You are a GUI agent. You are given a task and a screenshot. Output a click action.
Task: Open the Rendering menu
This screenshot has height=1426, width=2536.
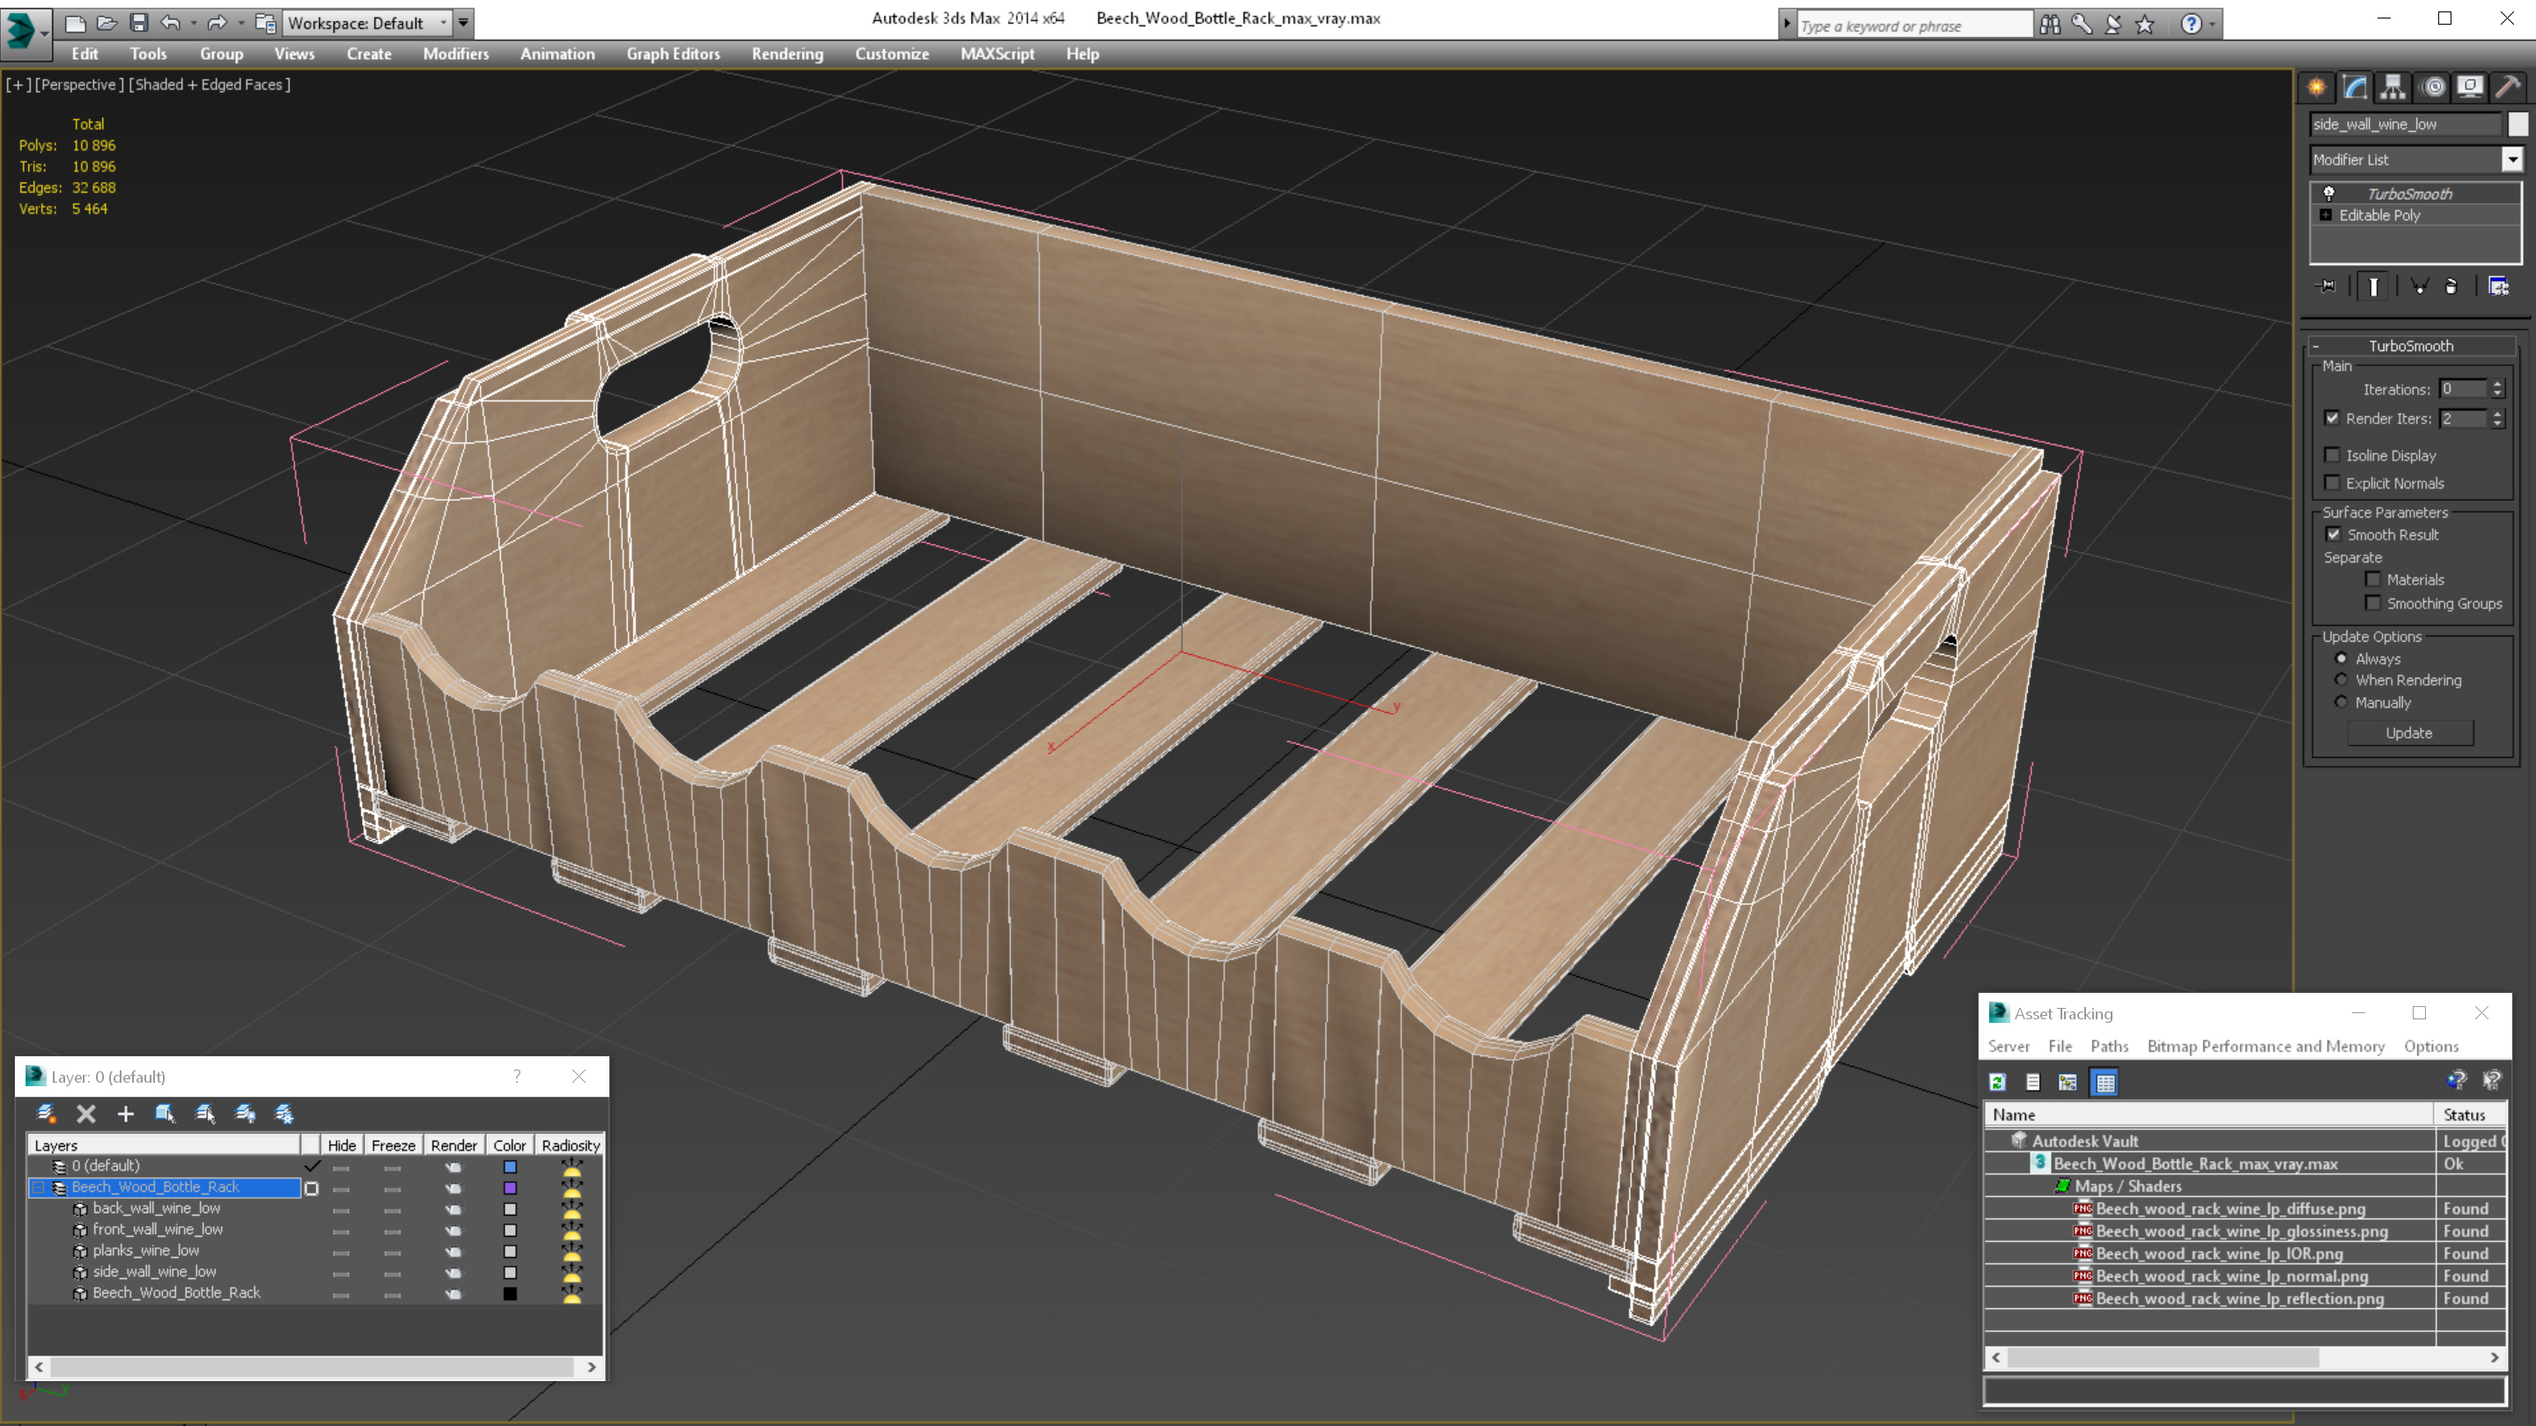point(786,54)
